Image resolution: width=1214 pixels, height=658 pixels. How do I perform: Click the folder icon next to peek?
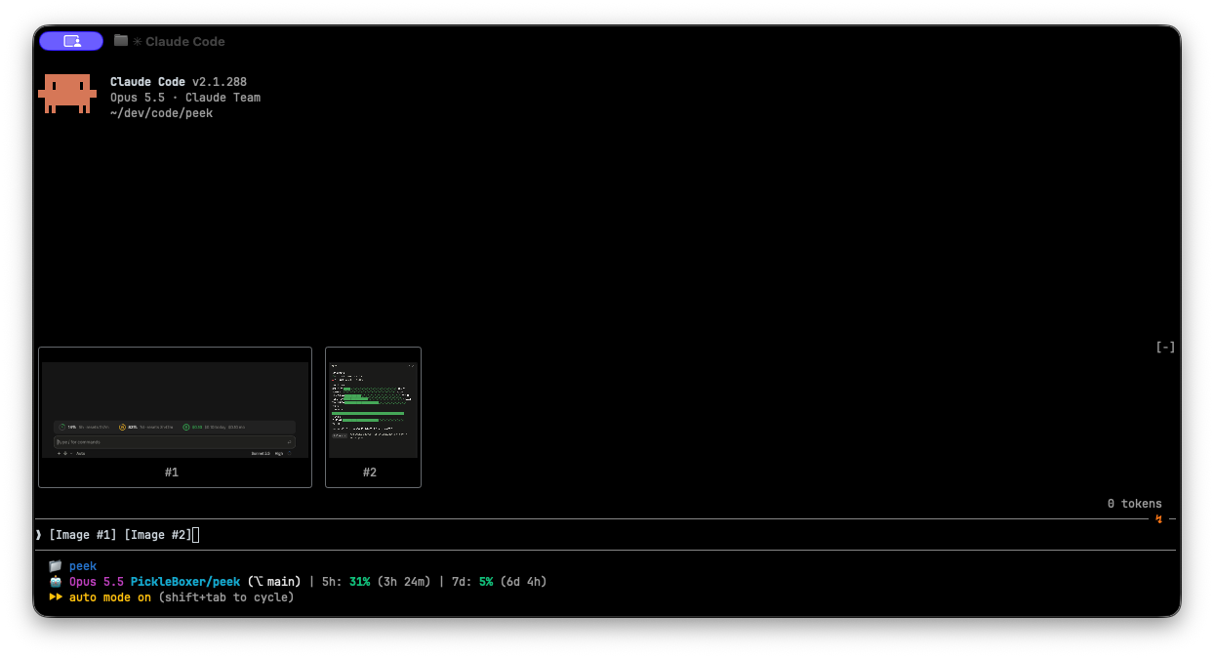coord(56,566)
